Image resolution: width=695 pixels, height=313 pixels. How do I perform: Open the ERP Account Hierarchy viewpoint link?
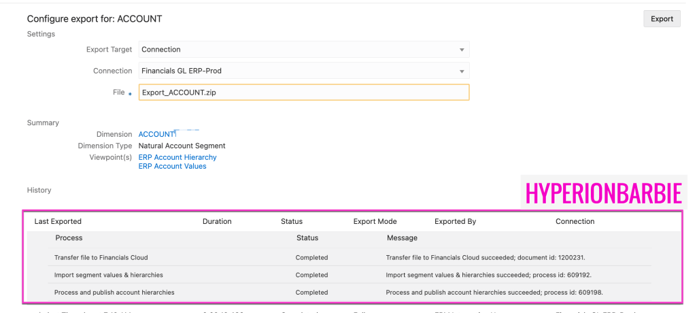click(x=177, y=157)
